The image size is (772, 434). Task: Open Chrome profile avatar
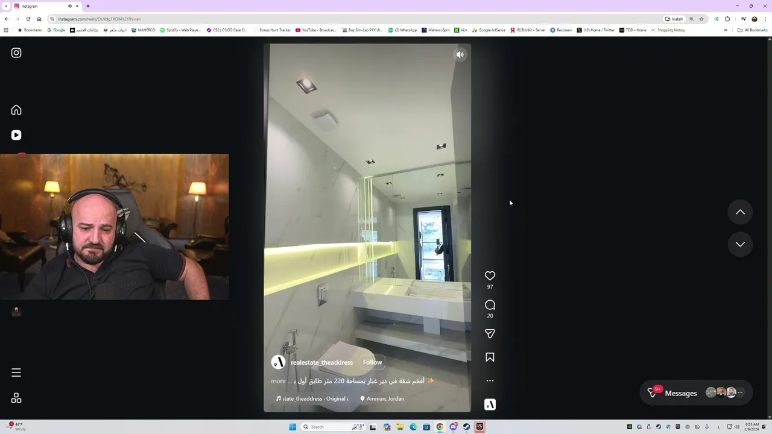coord(754,19)
